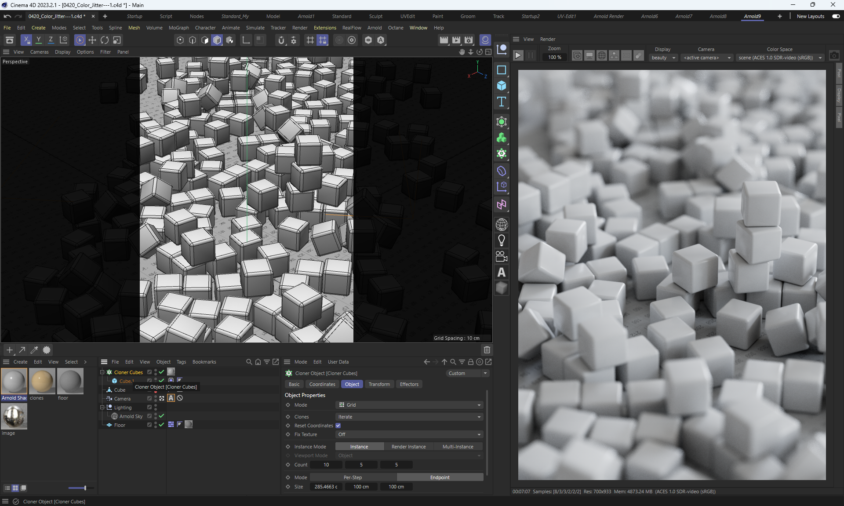Viewport: 844px width, 506px height.
Task: Collapse the Cloner Cubes tree item
Action: point(102,372)
